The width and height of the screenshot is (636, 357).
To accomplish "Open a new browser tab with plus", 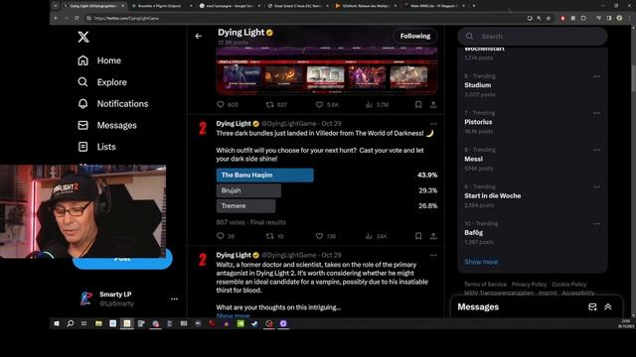I will [x=474, y=6].
